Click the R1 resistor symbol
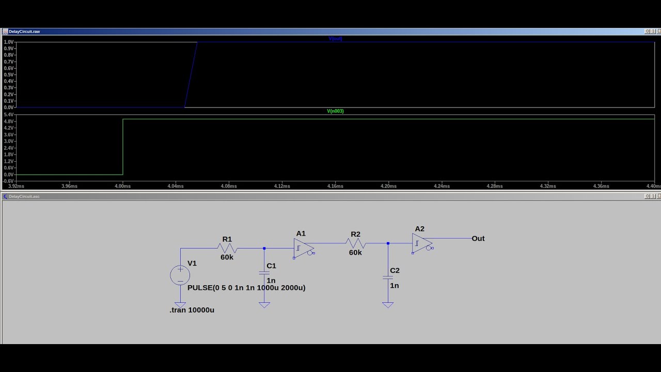The width and height of the screenshot is (661, 372). pyautogui.click(x=227, y=248)
